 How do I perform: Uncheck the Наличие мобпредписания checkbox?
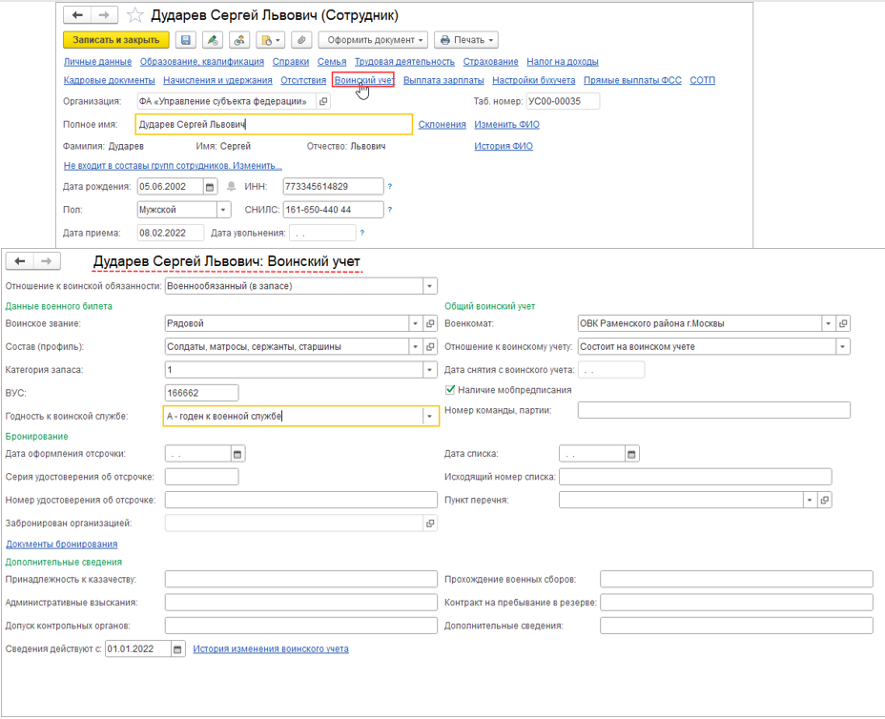(451, 389)
